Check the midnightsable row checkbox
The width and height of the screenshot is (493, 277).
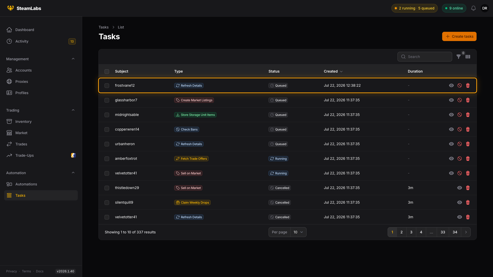(107, 115)
